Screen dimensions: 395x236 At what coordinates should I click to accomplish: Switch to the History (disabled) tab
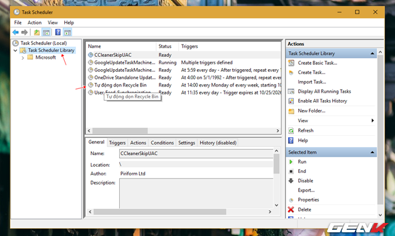tap(218, 143)
